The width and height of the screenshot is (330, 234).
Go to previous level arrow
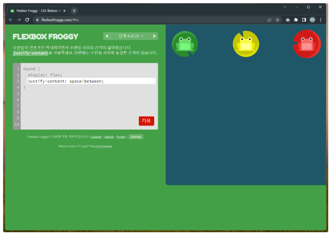click(107, 36)
